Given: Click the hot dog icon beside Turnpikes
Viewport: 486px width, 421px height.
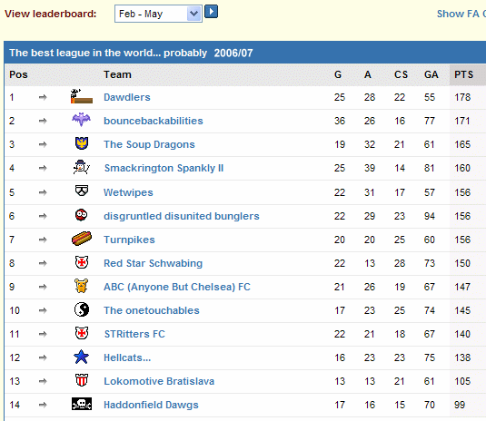Looking at the screenshot, I should (x=82, y=239).
